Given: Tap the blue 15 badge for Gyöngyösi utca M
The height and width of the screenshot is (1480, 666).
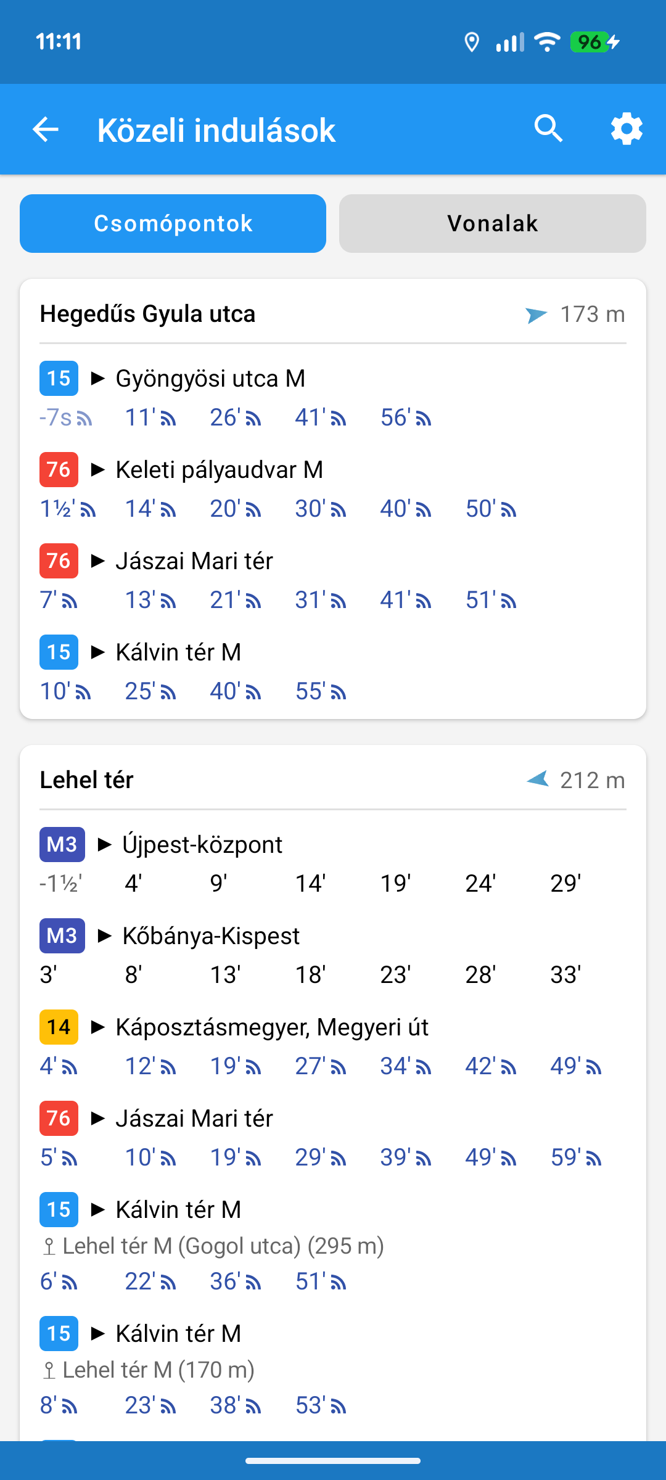Looking at the screenshot, I should [x=59, y=378].
